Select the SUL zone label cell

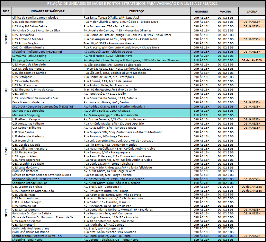pos(6,90)
